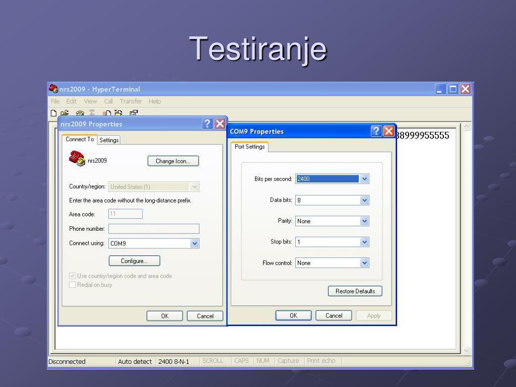Image resolution: width=516 pixels, height=387 pixels.
Task: Click the Area code input field
Action: tap(125, 214)
